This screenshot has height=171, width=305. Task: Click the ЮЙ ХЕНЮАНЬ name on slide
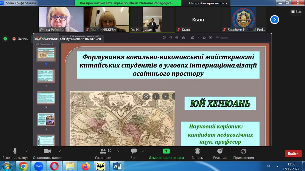220,103
